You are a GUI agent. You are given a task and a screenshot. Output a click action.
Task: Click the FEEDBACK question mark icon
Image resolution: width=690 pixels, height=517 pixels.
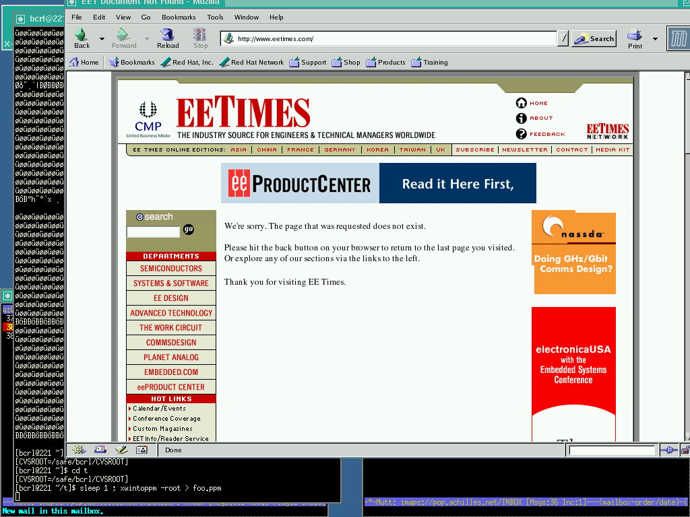click(x=521, y=134)
